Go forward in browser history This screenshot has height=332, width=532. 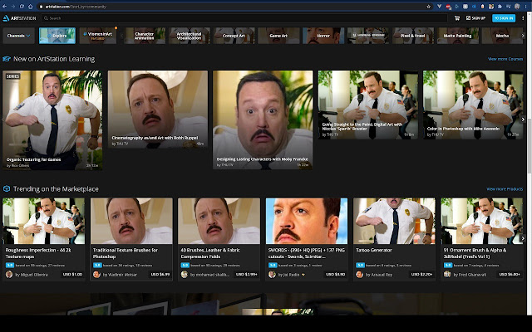coord(13,7)
